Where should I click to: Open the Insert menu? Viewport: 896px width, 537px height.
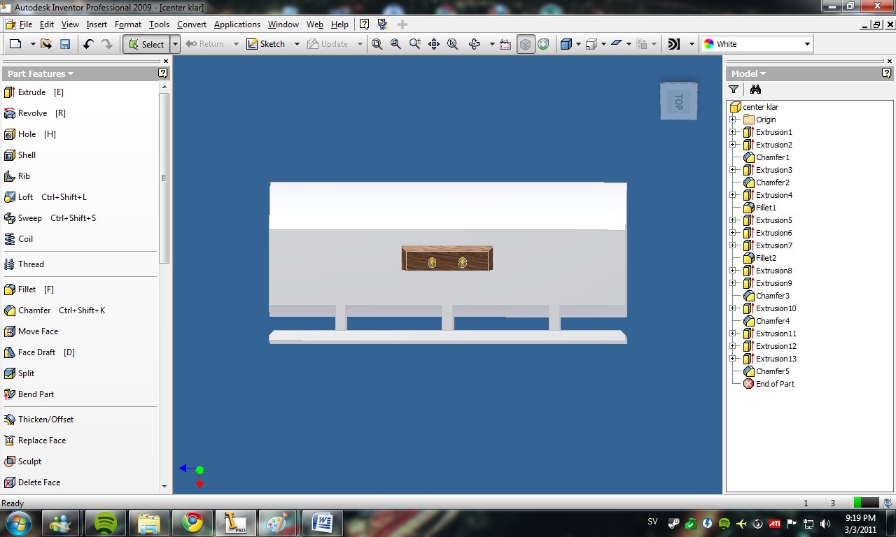click(x=97, y=24)
